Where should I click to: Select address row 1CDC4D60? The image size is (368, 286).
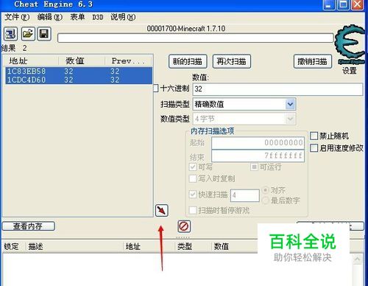tap(79, 80)
